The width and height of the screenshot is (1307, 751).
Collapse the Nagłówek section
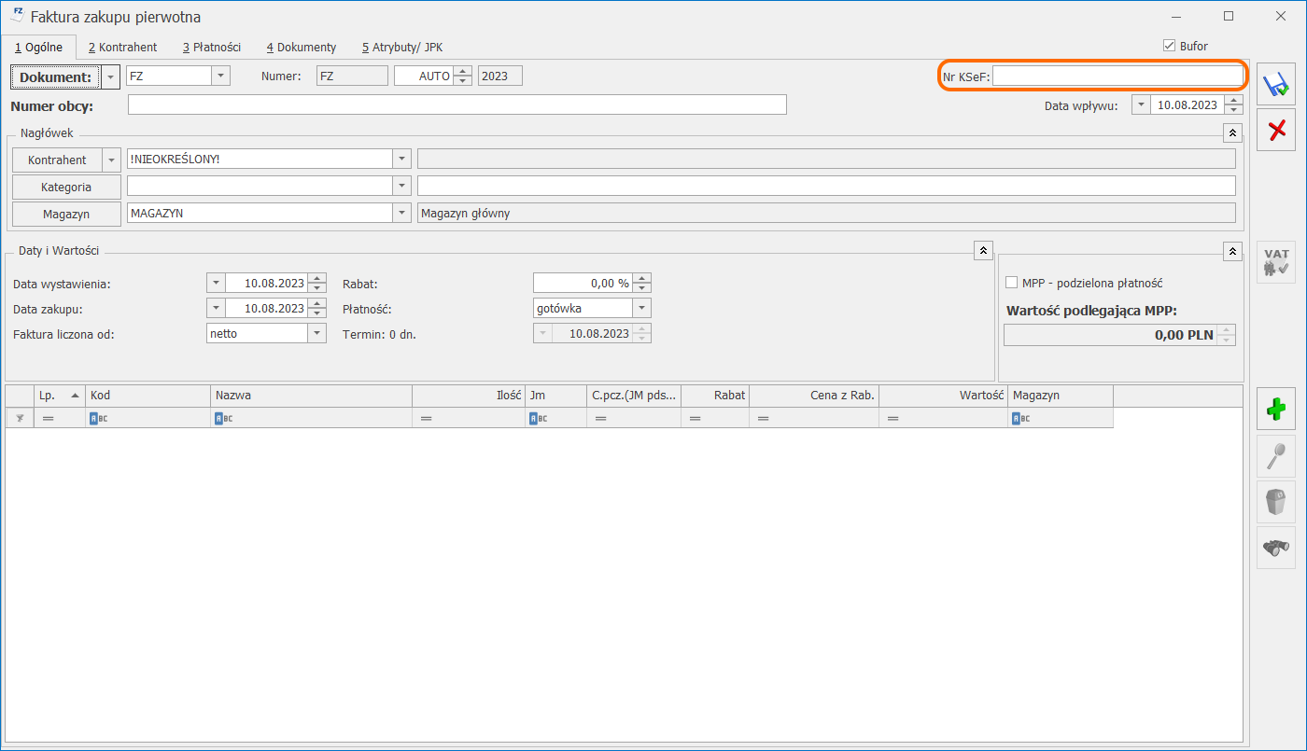click(1232, 133)
